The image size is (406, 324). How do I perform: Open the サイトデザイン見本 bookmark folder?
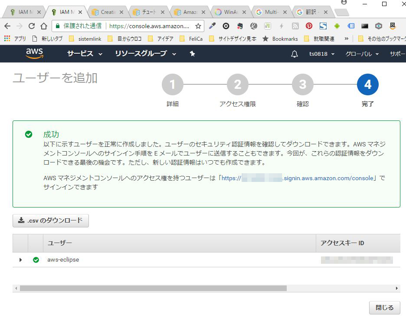coord(233,39)
